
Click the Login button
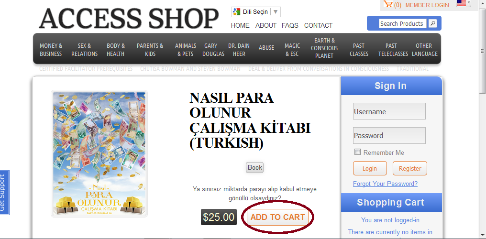370,168
